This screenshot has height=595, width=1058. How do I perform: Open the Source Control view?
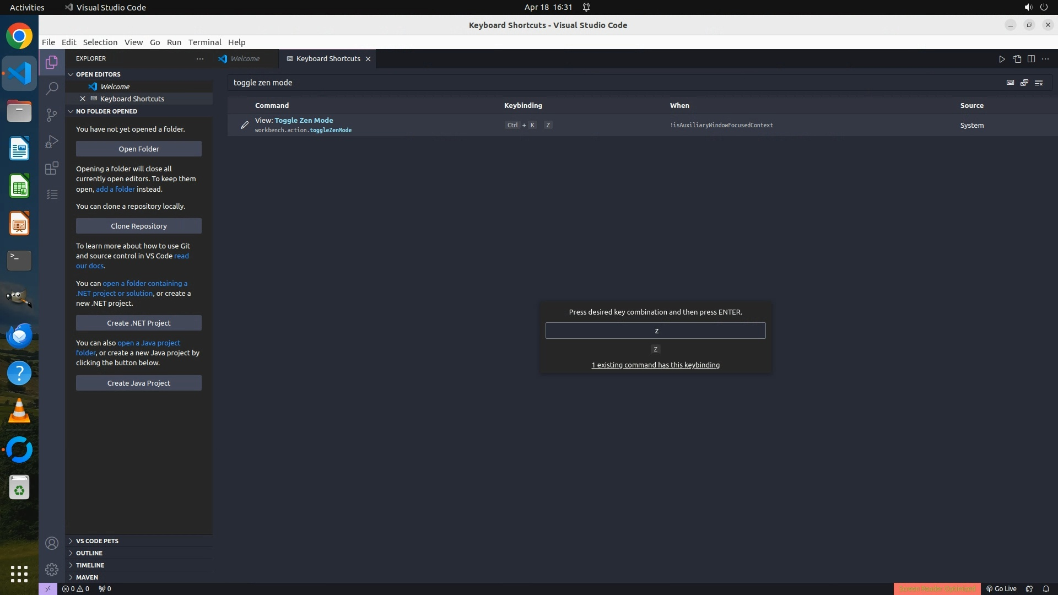click(x=52, y=115)
